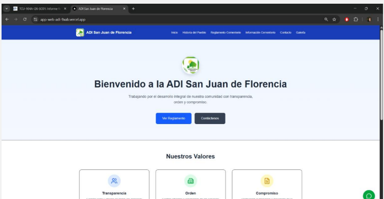
Task: Select the Orden card title
Action: click(x=191, y=193)
